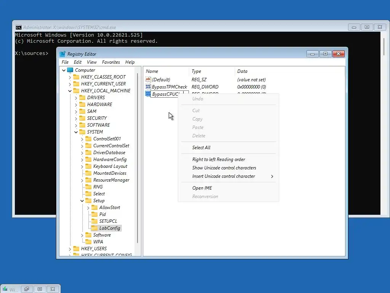Click the HardwareConfig folder icon
This screenshot has width=390, height=293.
coord(88,159)
